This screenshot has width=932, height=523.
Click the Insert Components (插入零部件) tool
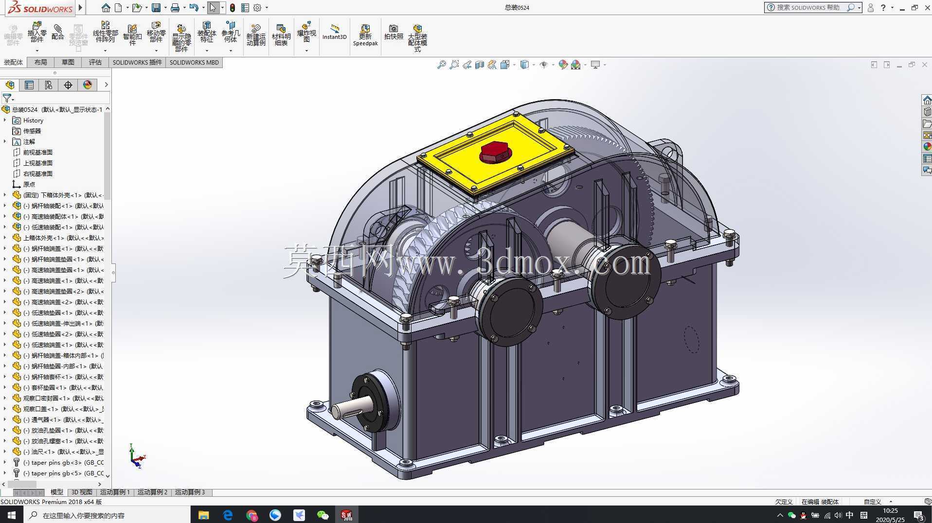(37, 32)
